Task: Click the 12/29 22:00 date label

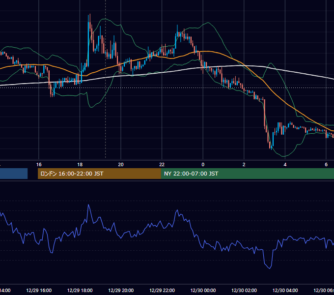Action: coord(162,290)
